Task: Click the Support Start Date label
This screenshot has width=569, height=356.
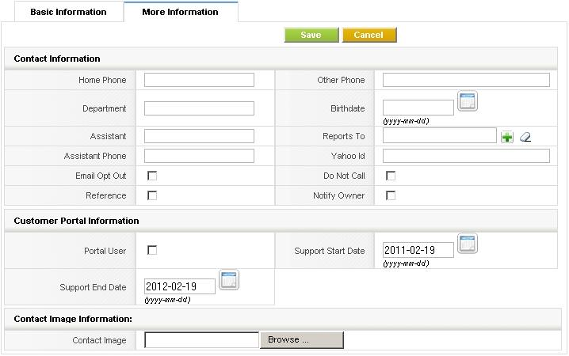Action: coord(330,251)
